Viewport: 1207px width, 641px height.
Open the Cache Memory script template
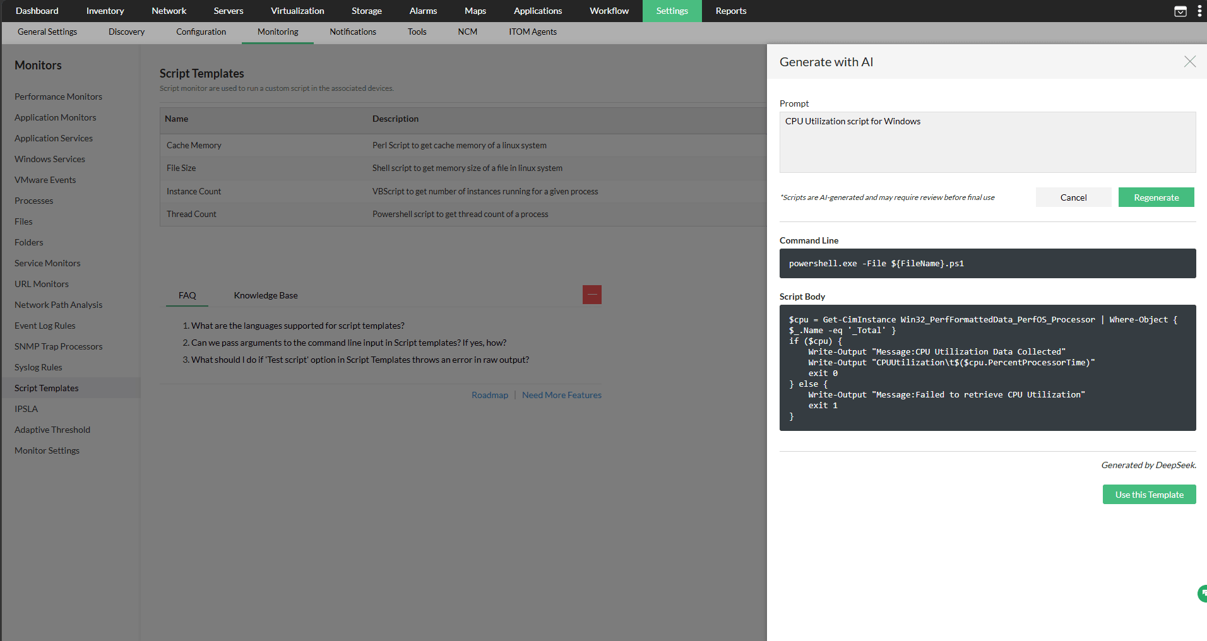pyautogui.click(x=194, y=145)
